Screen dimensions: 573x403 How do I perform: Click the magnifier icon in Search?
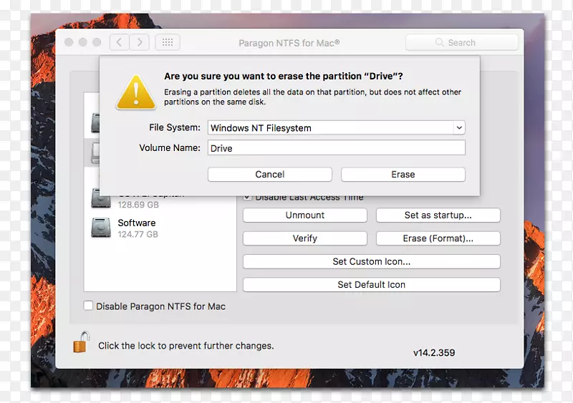[440, 42]
